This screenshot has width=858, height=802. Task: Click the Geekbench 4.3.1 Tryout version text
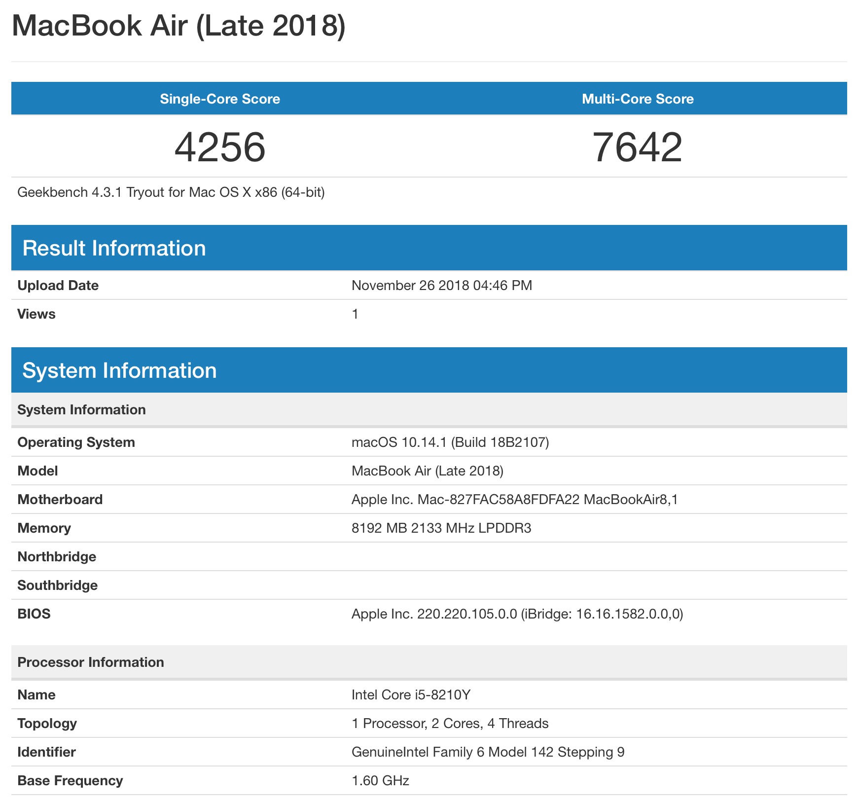171,192
